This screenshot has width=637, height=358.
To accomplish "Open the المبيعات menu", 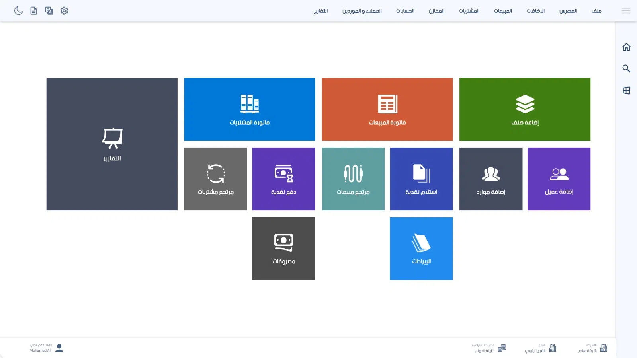I will click(x=503, y=11).
